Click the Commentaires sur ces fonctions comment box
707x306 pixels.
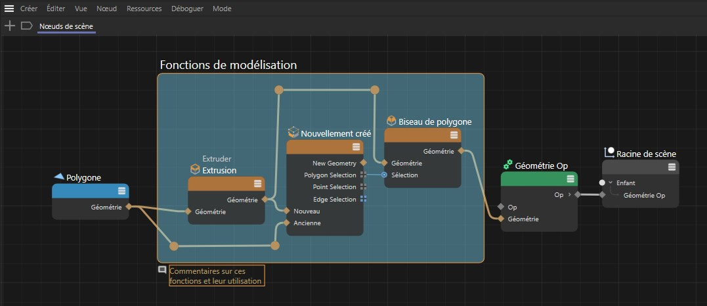click(x=217, y=276)
